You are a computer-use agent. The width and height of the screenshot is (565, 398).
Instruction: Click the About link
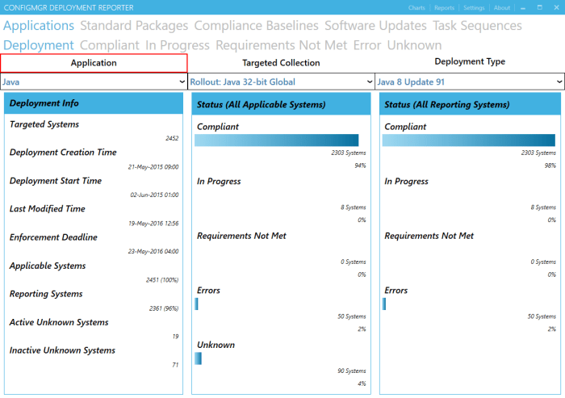click(x=501, y=7)
